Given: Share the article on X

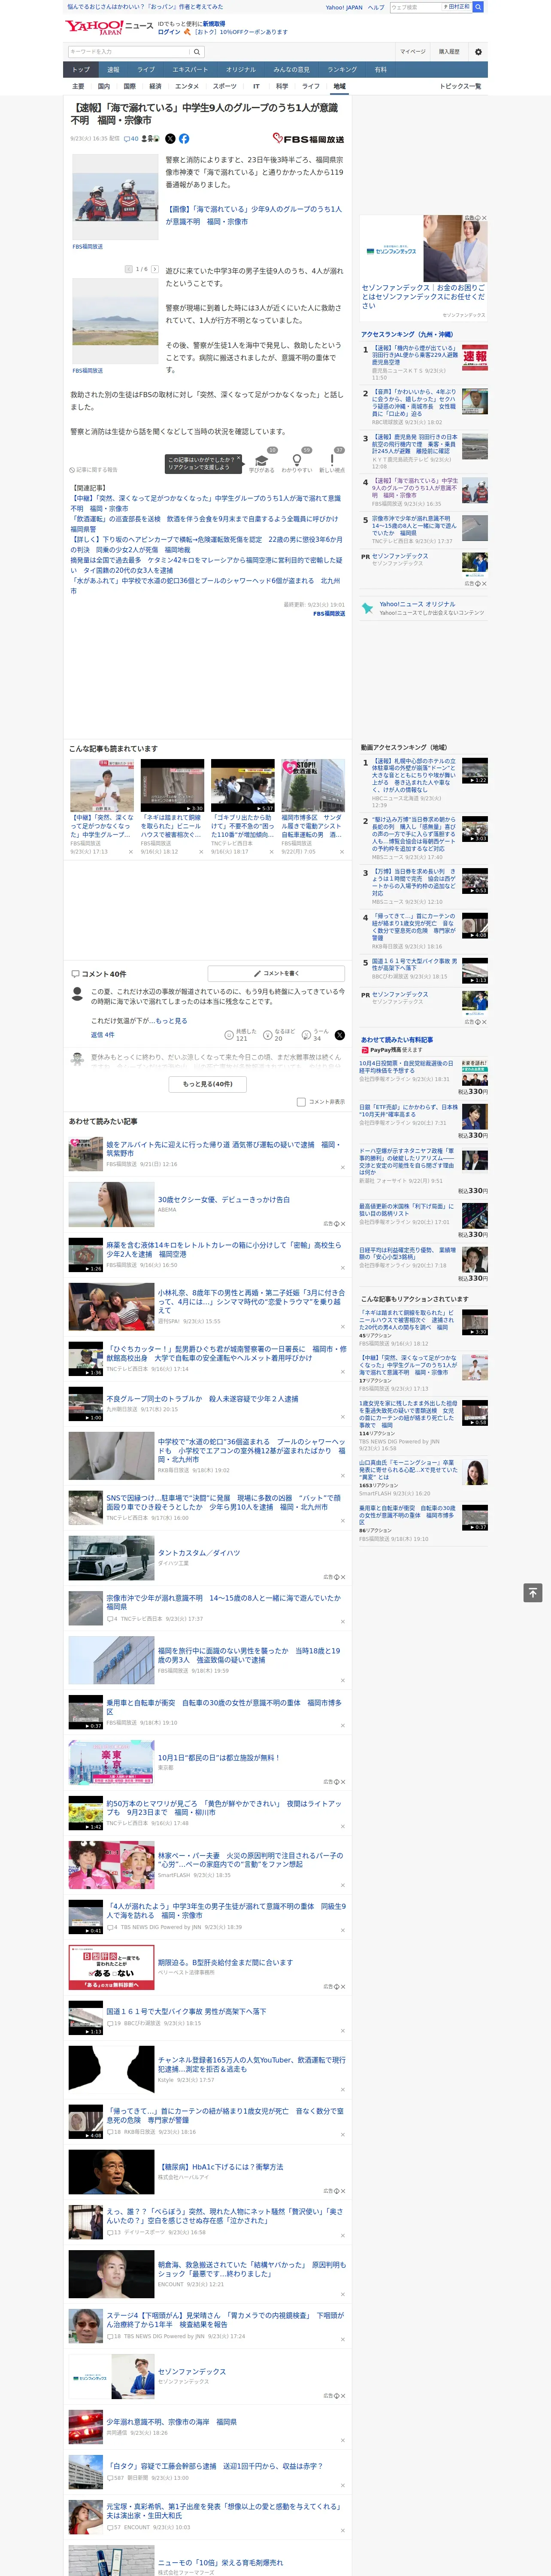Looking at the screenshot, I should tap(170, 139).
